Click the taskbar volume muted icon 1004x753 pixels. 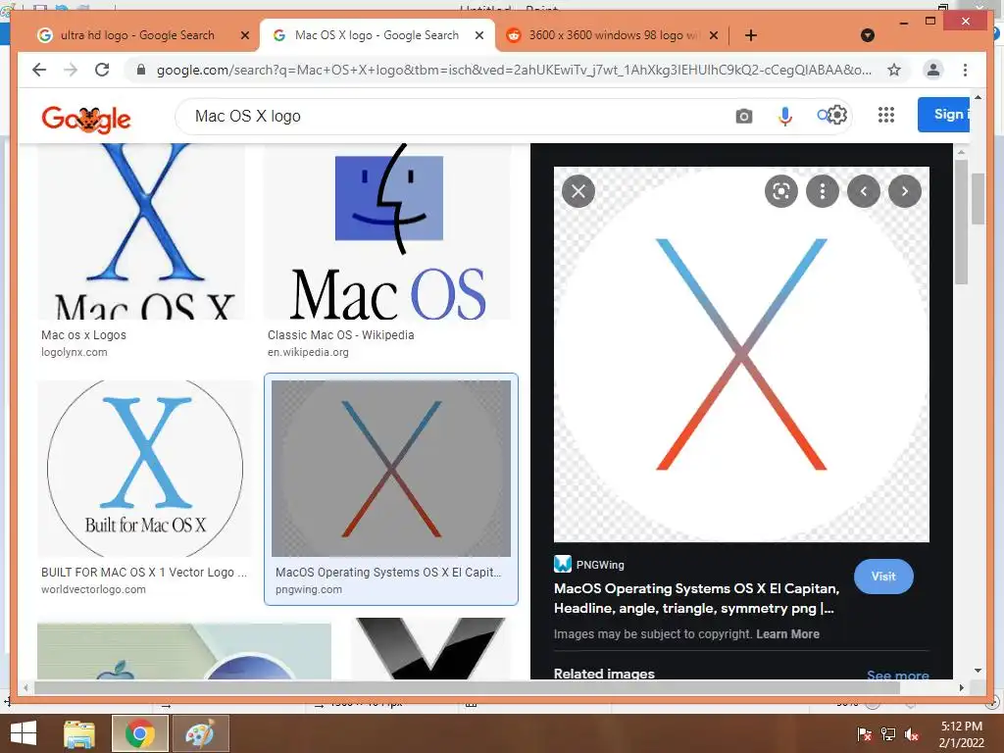[912, 734]
